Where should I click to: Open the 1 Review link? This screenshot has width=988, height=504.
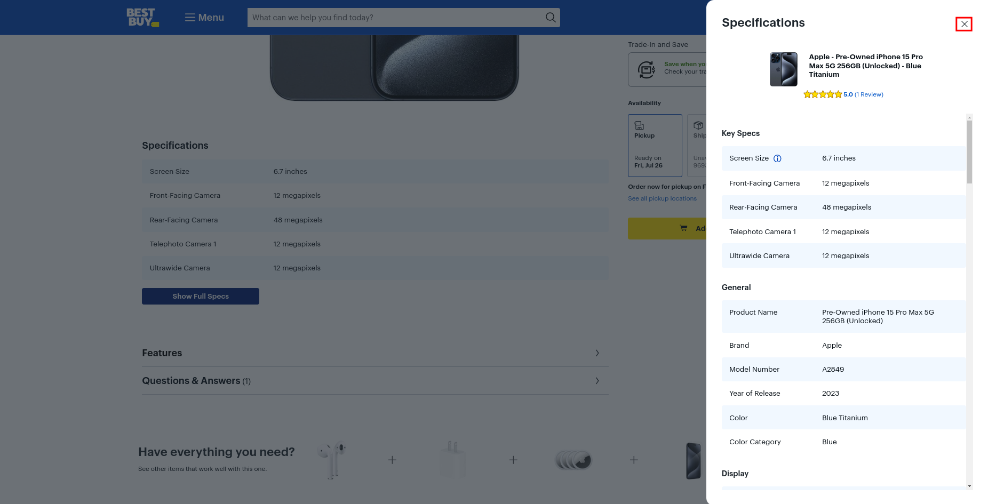[869, 94]
